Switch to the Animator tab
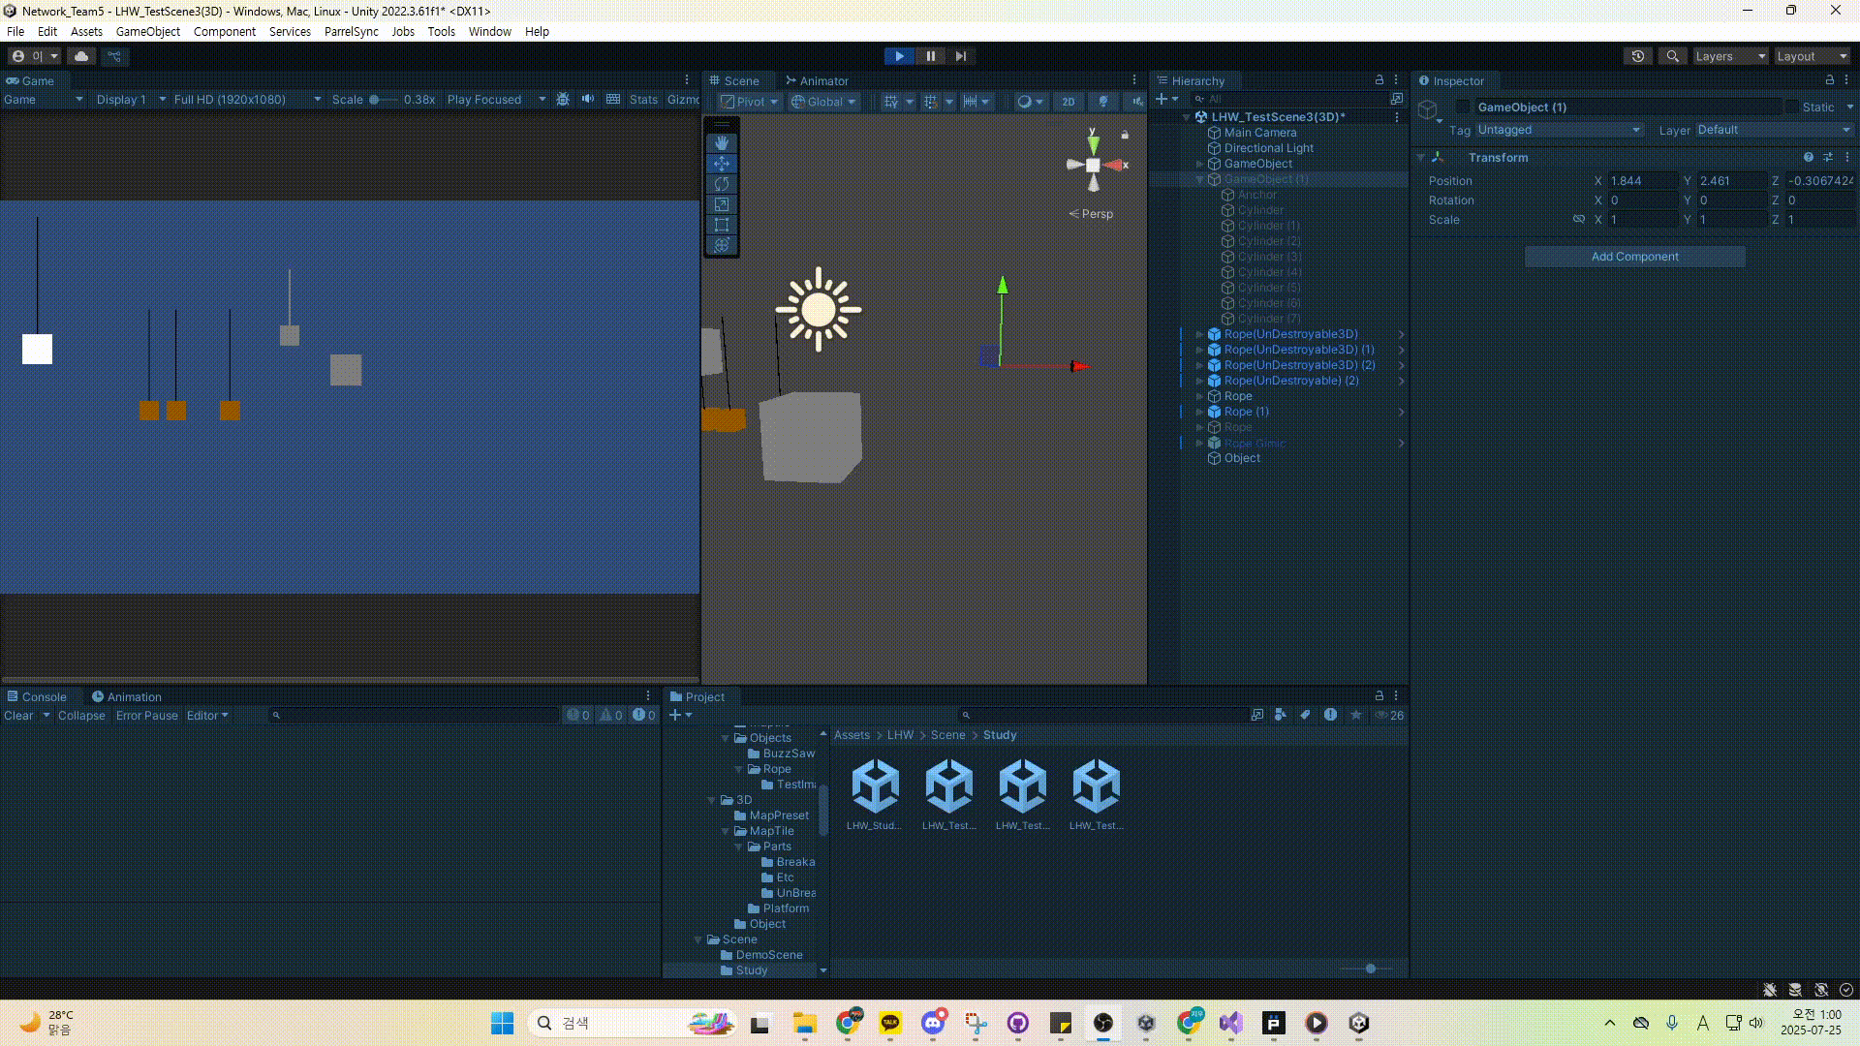This screenshot has height=1046, width=1860. (817, 80)
